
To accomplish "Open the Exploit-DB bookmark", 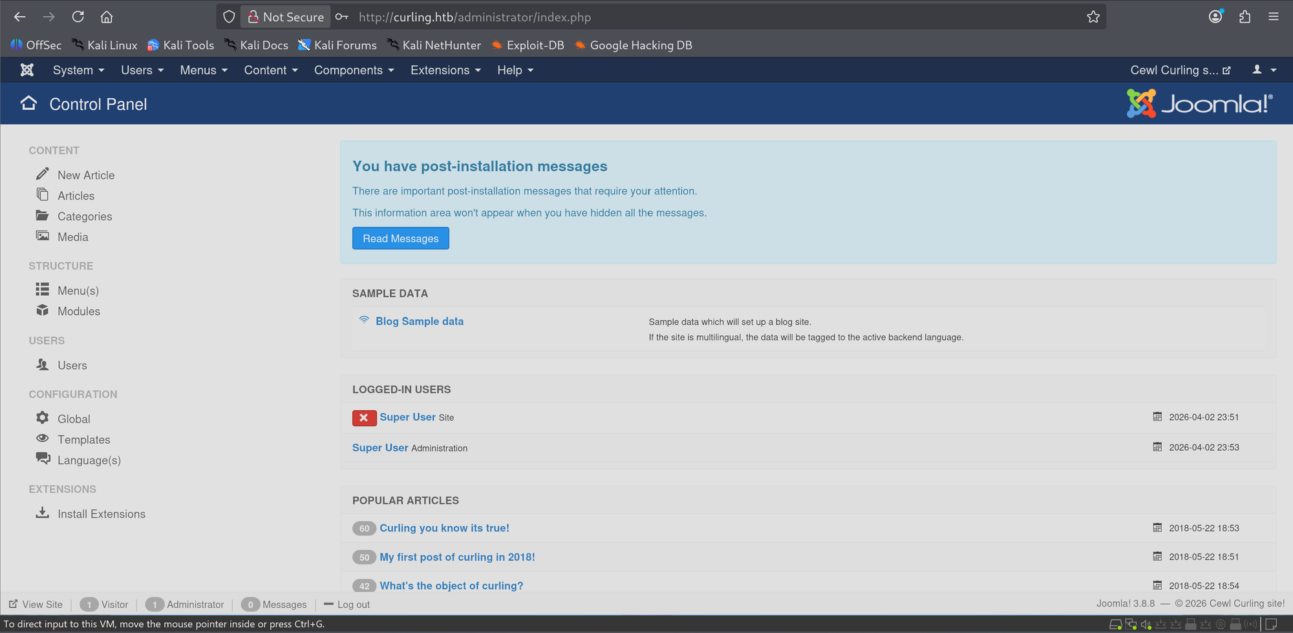I will coord(528,45).
